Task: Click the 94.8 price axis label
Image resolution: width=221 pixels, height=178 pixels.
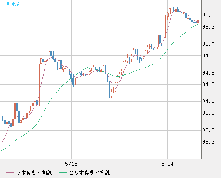Action: tap(208, 56)
